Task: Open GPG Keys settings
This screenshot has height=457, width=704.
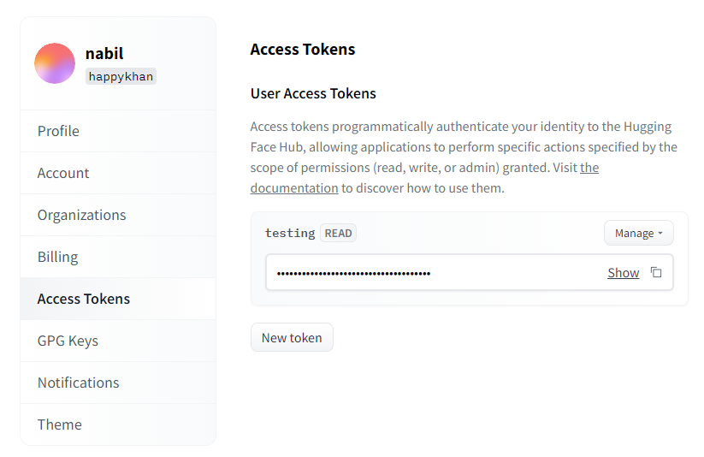Action: click(68, 341)
